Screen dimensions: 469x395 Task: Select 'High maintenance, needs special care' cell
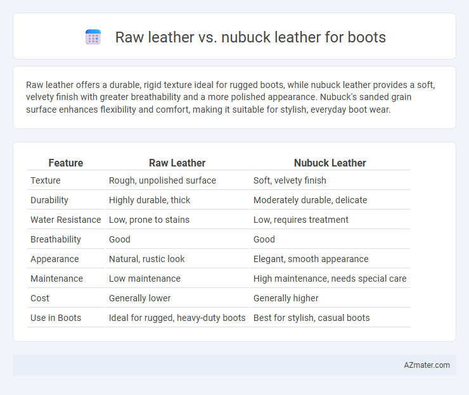[330, 279]
